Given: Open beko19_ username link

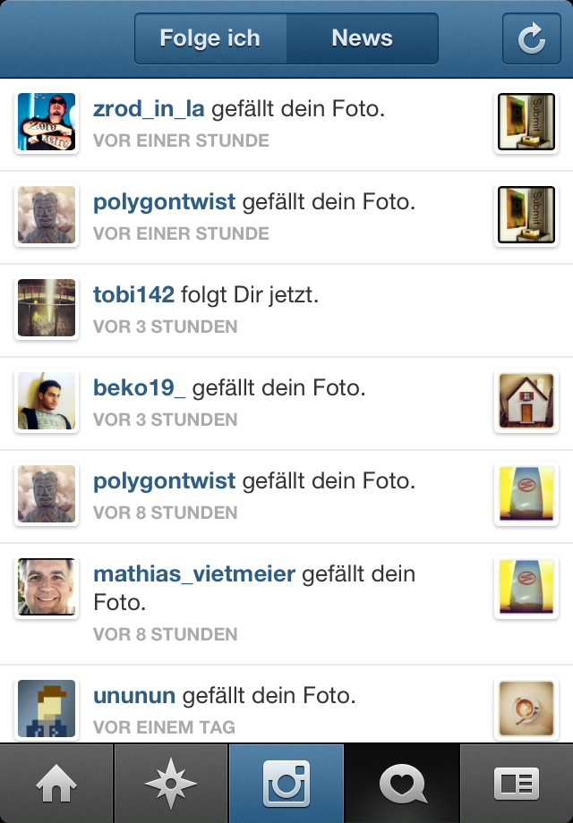Looking at the screenshot, I should 139,388.
